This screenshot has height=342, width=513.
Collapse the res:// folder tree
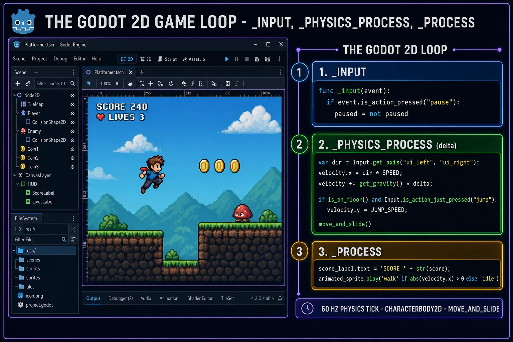14,250
